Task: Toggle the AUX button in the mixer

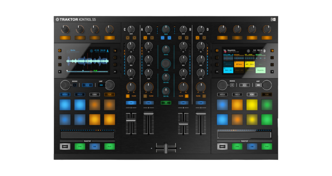Action: (x=166, y=103)
